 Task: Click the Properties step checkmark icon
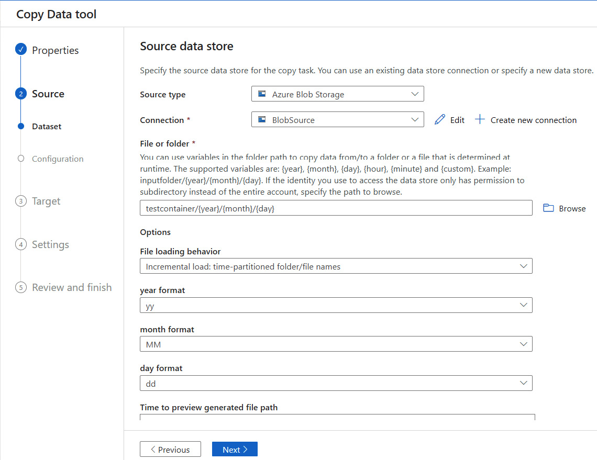click(x=21, y=50)
